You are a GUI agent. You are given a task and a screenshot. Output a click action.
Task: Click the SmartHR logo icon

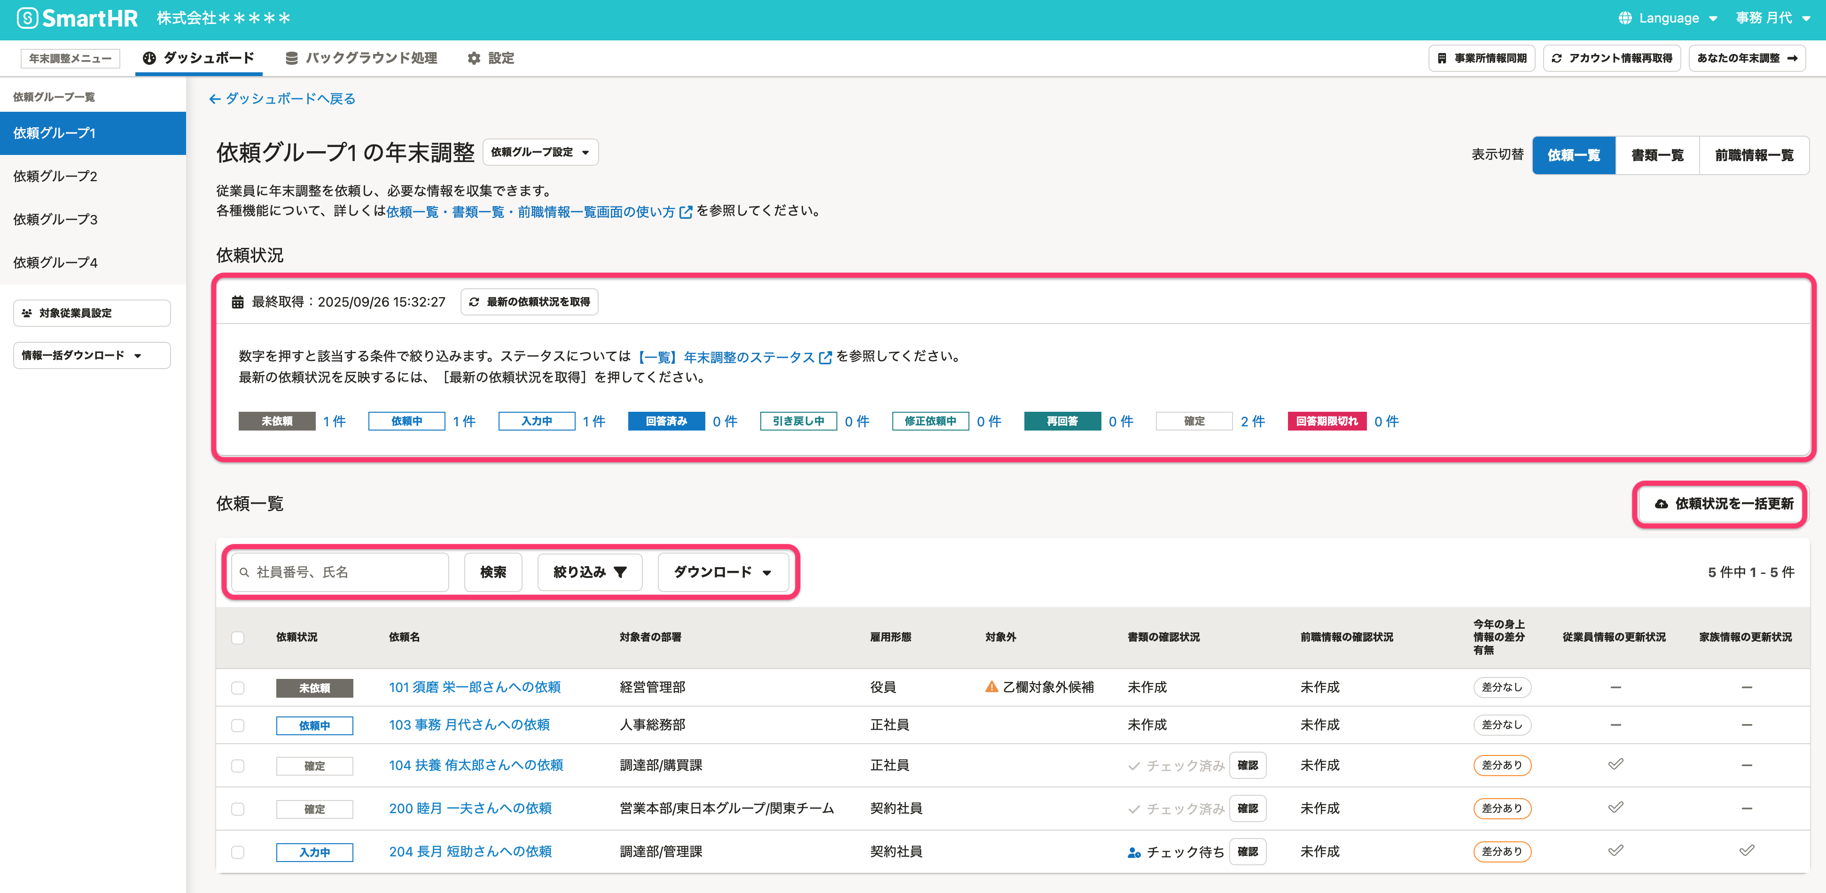point(27,18)
